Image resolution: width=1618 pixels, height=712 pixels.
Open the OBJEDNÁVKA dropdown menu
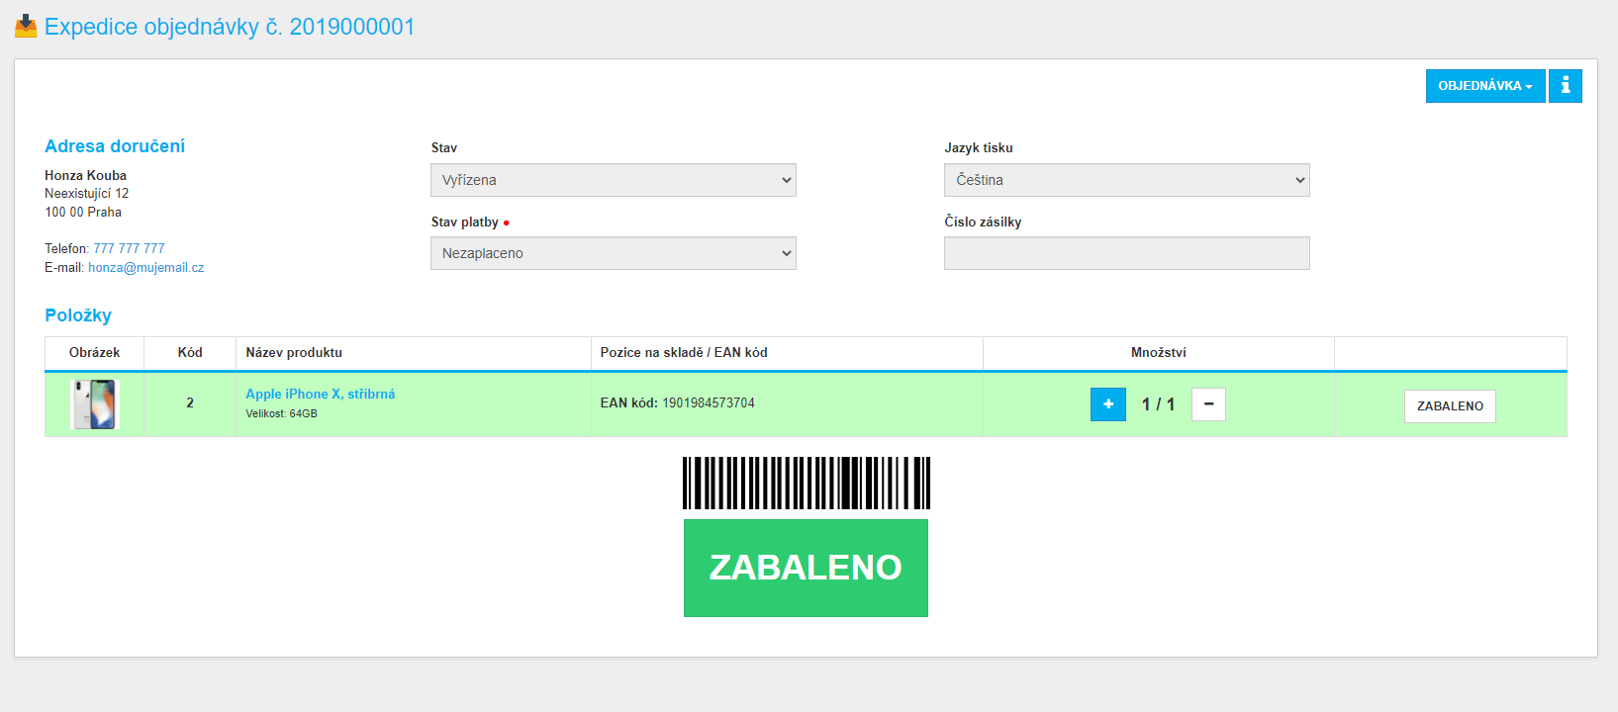(x=1485, y=86)
